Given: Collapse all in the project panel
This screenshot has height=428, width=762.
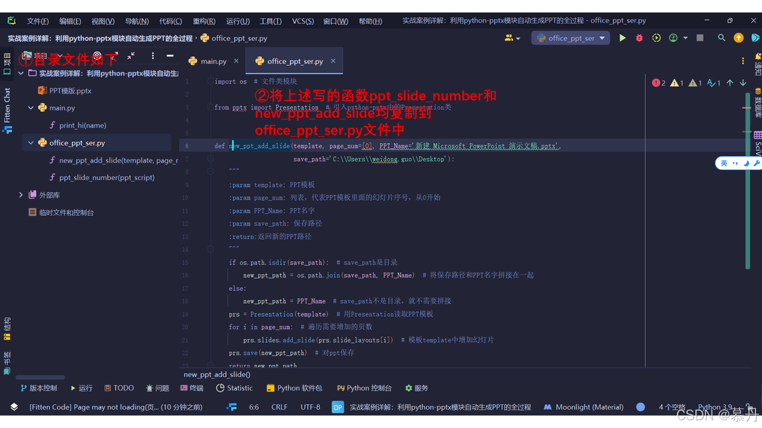Looking at the screenshot, I should (x=131, y=56).
